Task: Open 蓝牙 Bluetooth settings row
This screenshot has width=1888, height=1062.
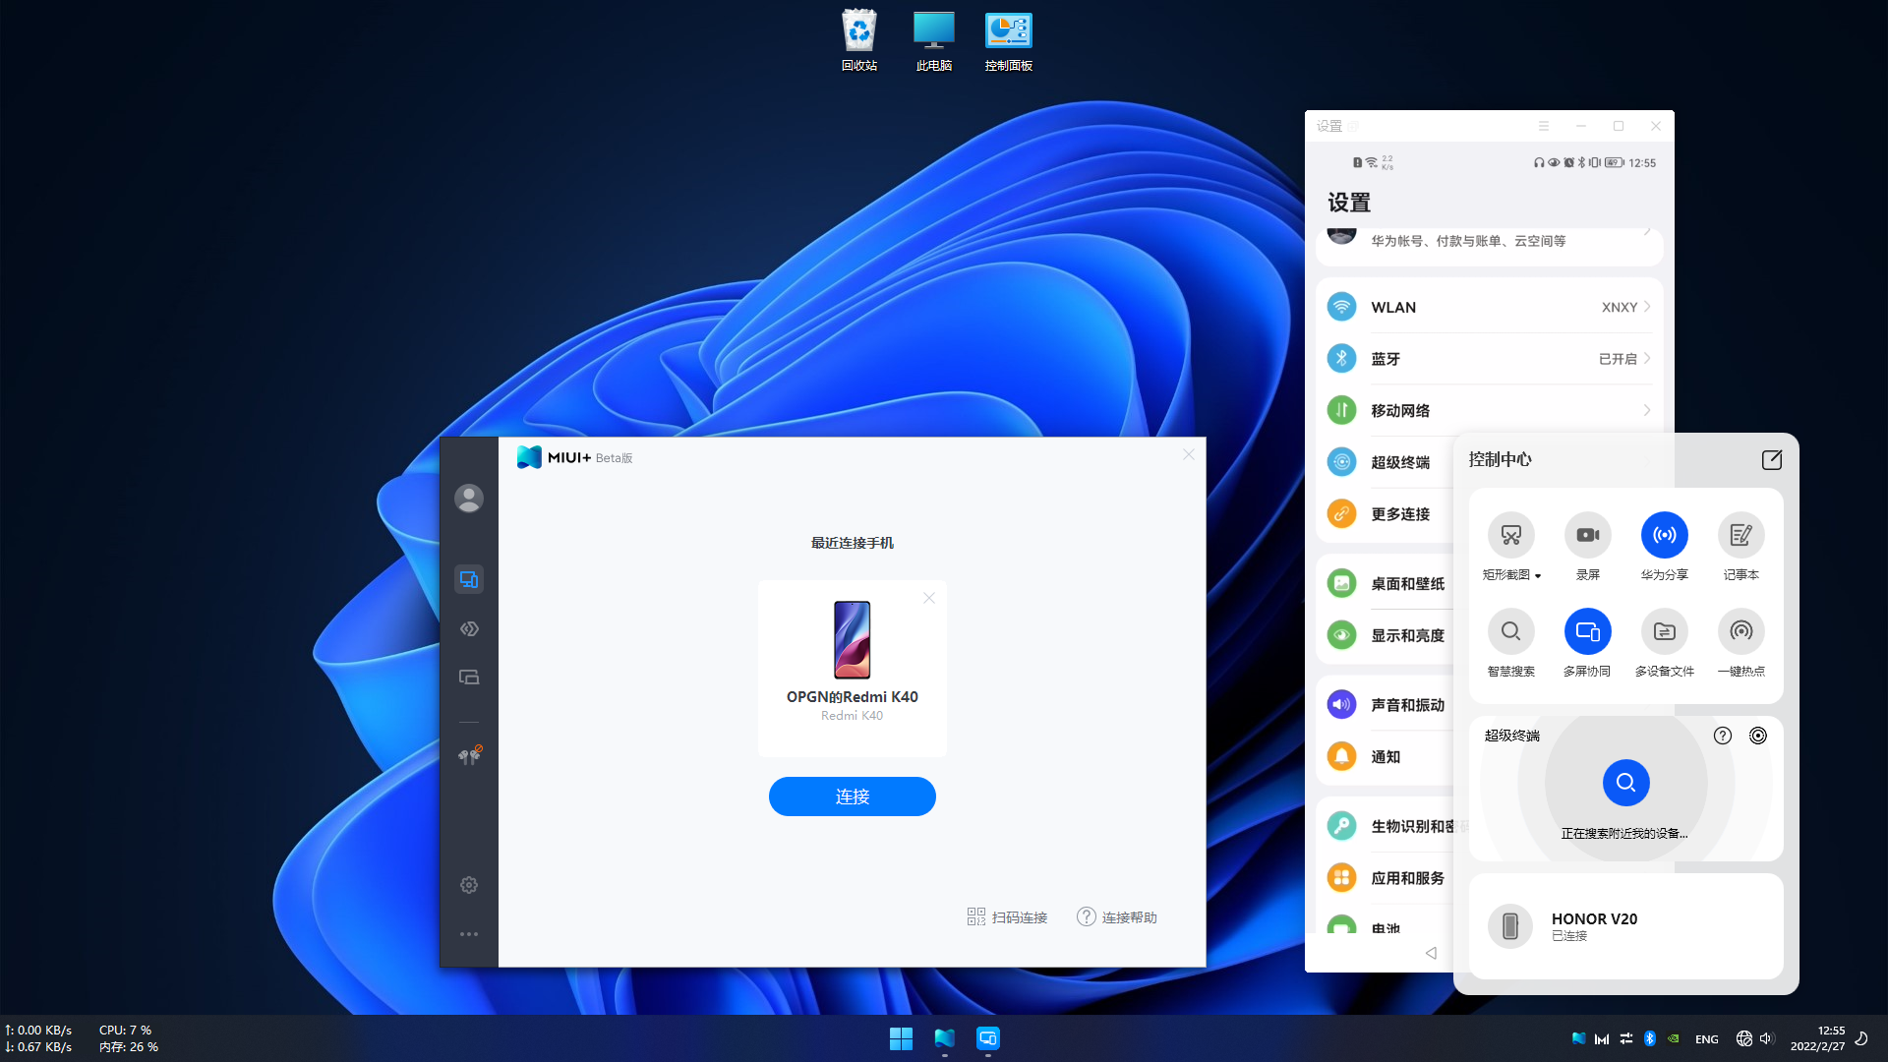Action: point(1489,359)
